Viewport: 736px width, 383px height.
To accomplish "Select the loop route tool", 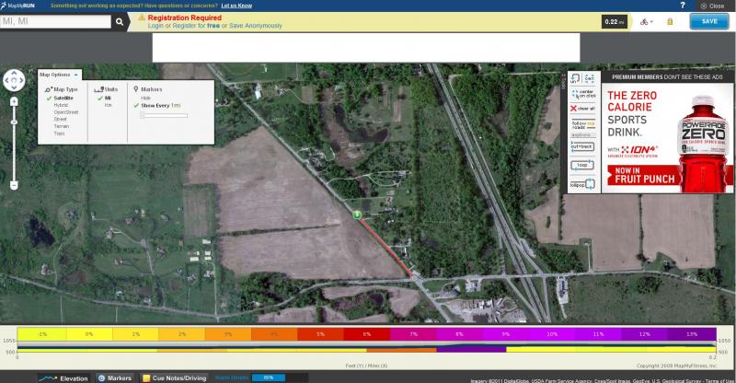I will point(581,166).
